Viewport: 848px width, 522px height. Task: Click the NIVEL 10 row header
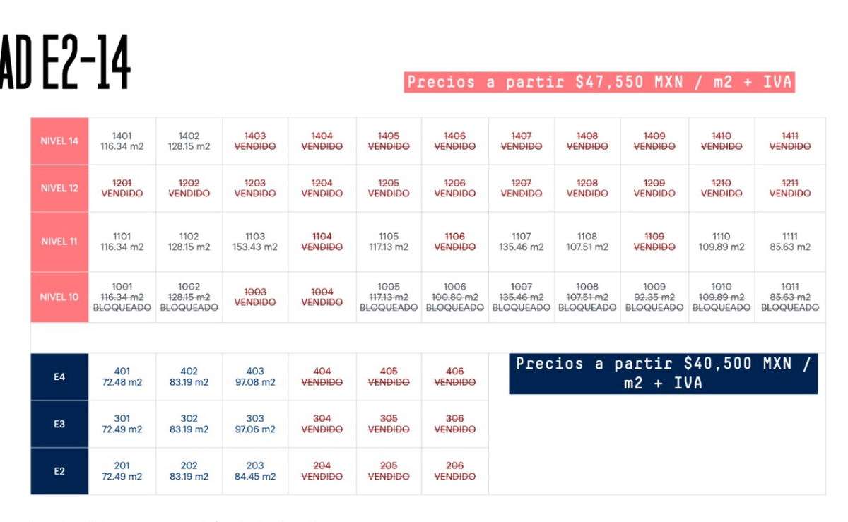[x=59, y=297]
